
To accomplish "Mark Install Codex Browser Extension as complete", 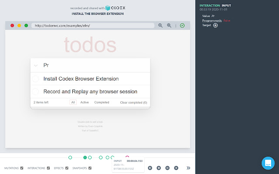I will [36, 79].
